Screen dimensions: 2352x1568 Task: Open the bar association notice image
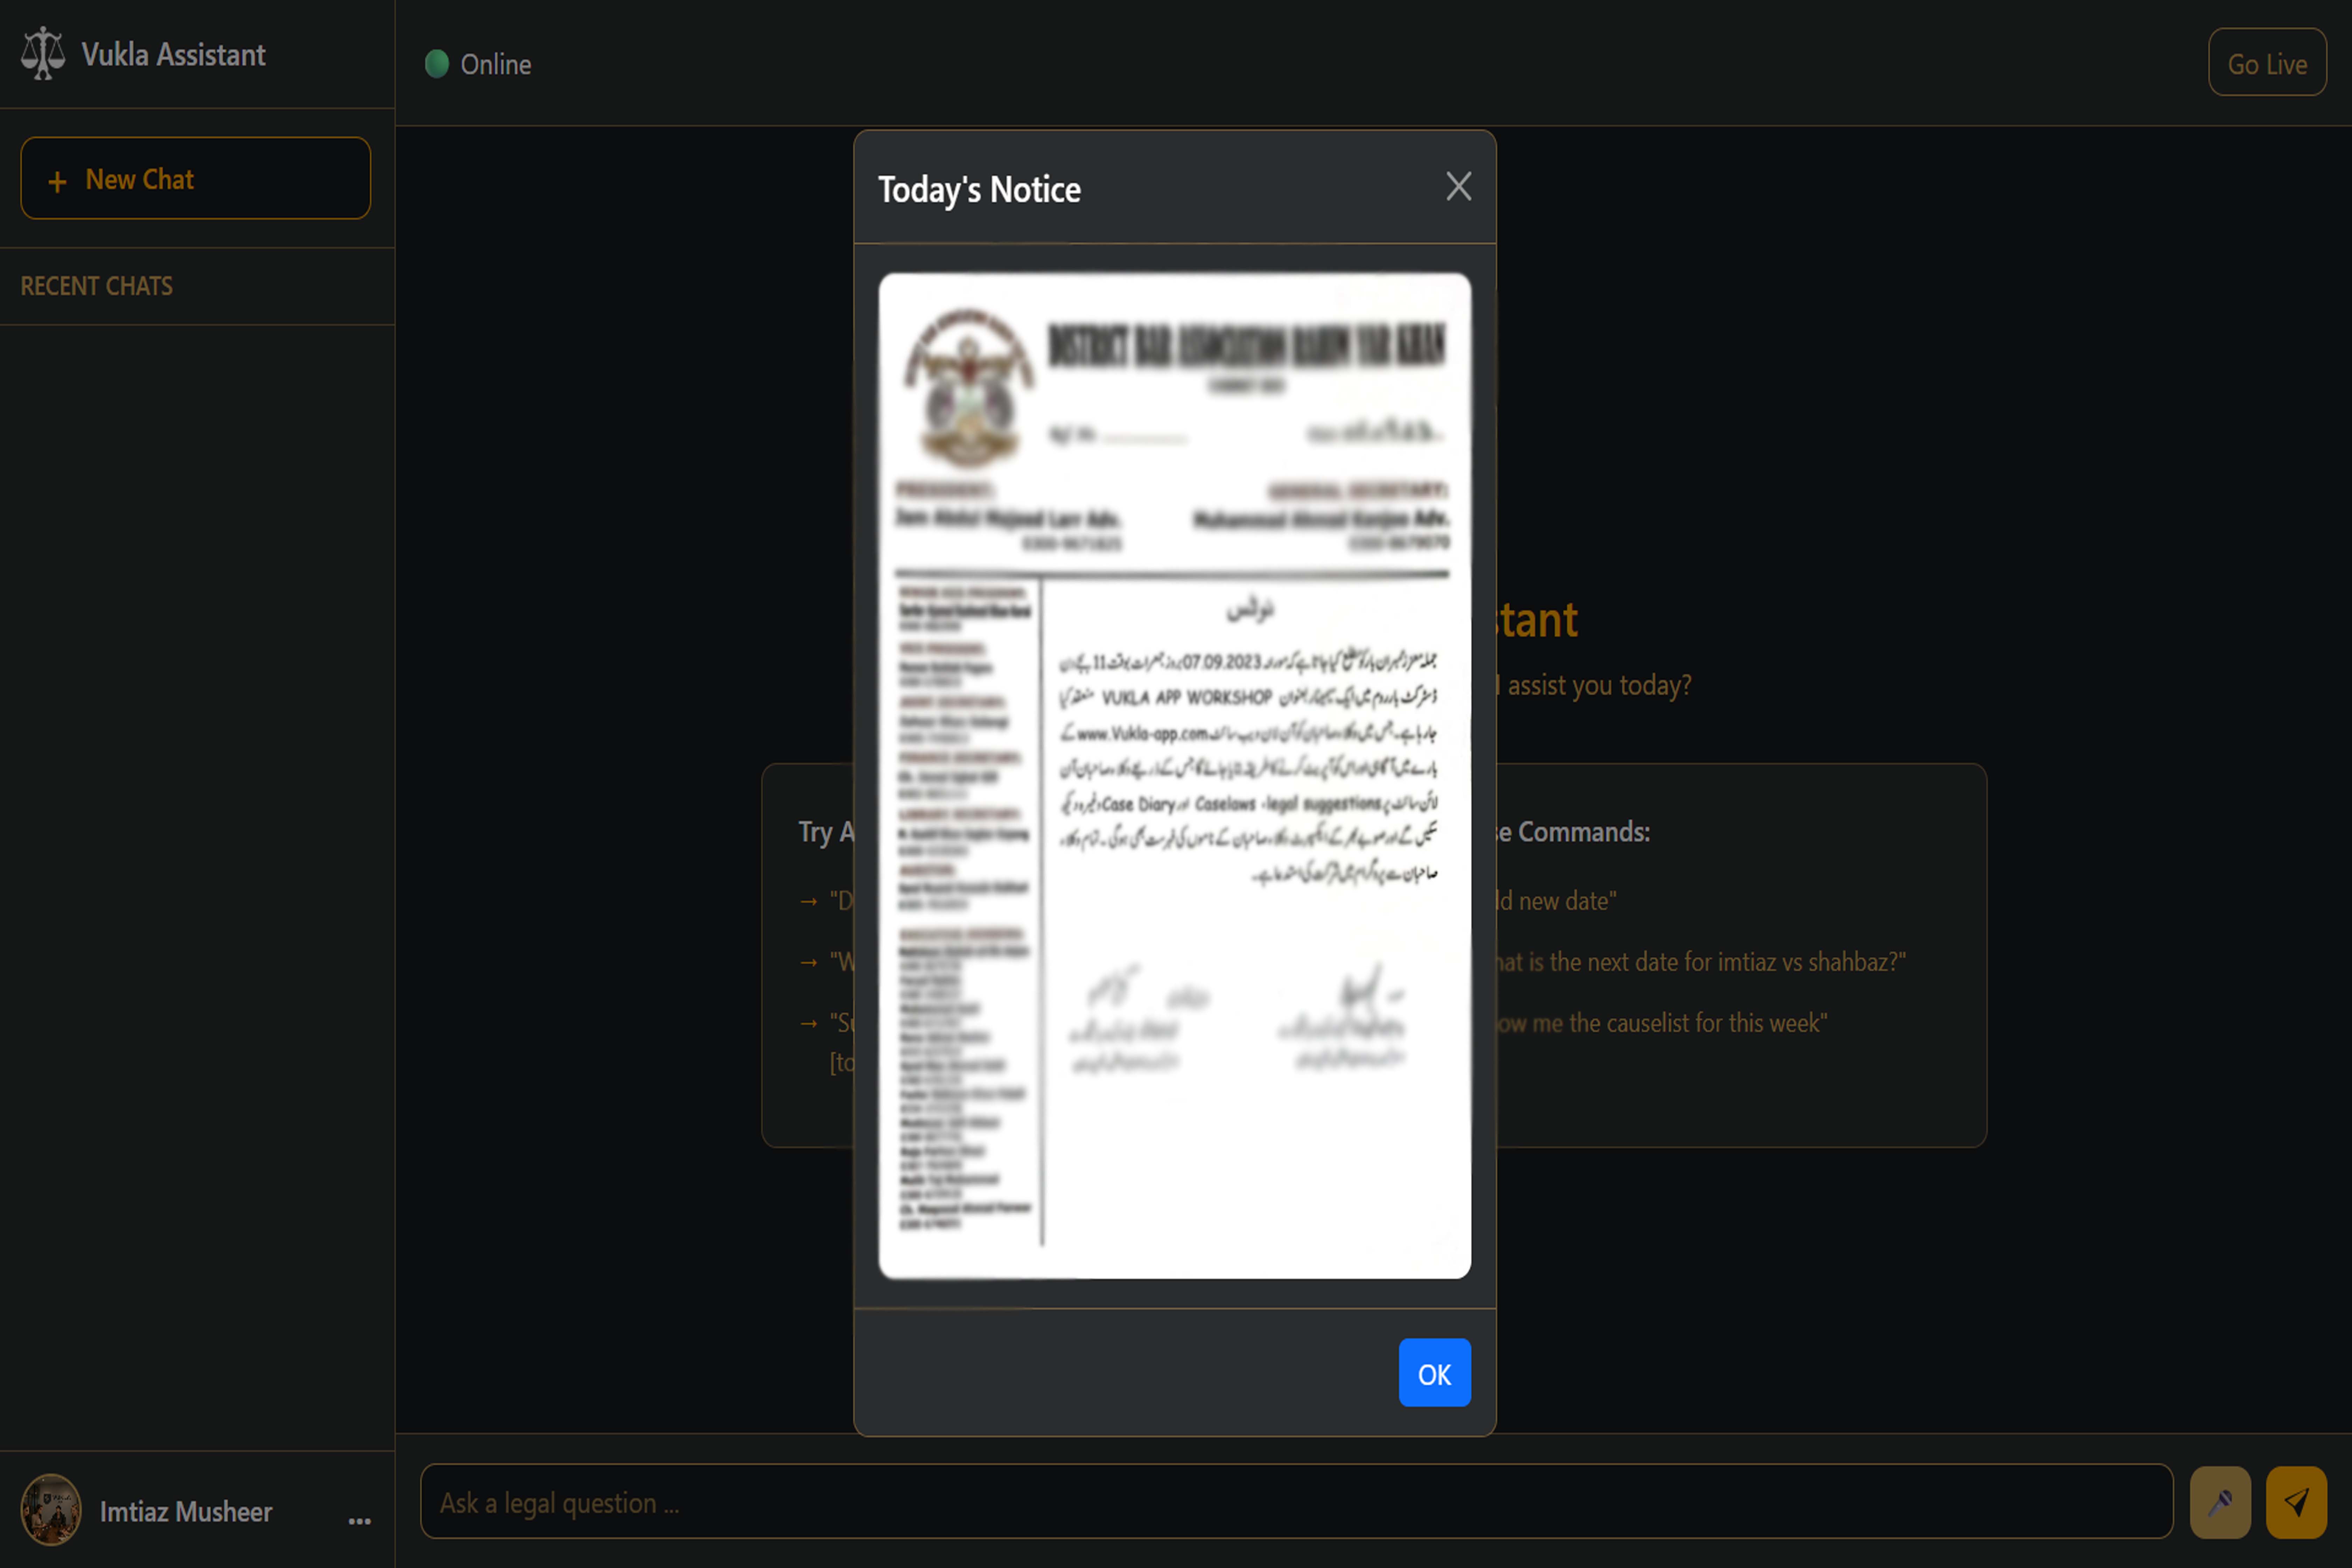(x=1174, y=776)
